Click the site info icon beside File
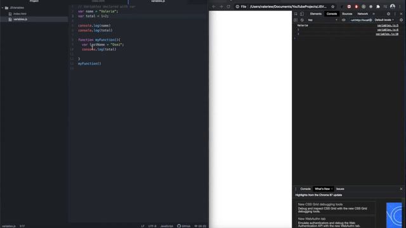406x228 pixels. click(237, 7)
